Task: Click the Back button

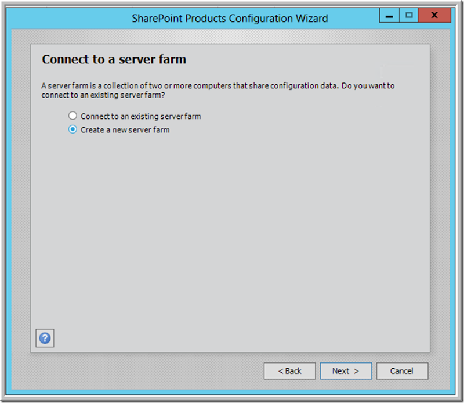Action: (289, 370)
